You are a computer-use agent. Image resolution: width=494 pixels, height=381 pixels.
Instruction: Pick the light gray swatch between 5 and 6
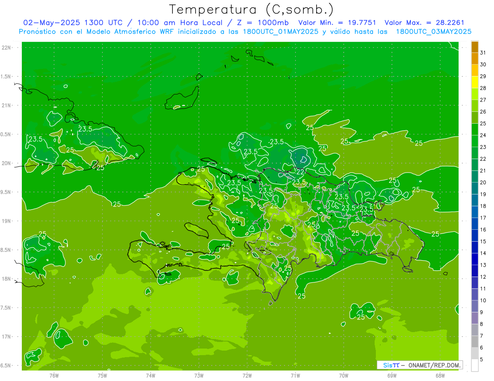tap(475, 353)
